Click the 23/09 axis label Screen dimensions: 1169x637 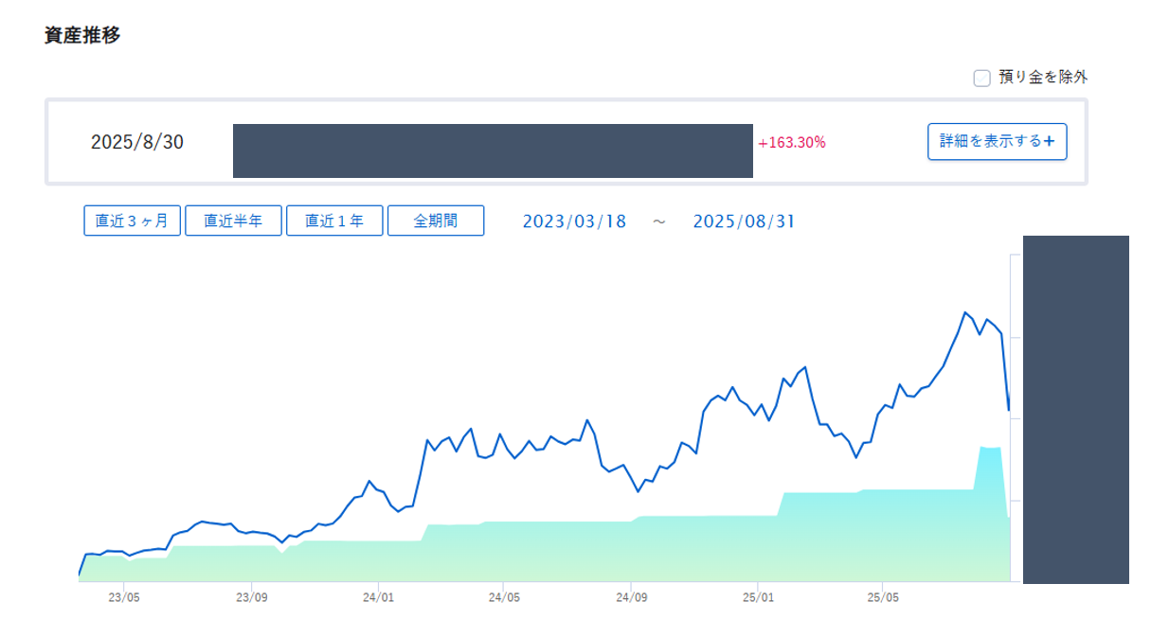pos(251,598)
